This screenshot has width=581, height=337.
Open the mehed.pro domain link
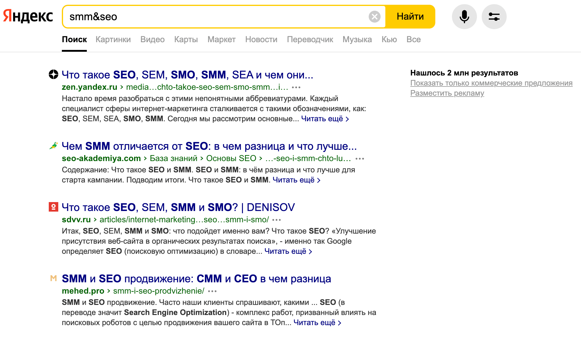83,291
